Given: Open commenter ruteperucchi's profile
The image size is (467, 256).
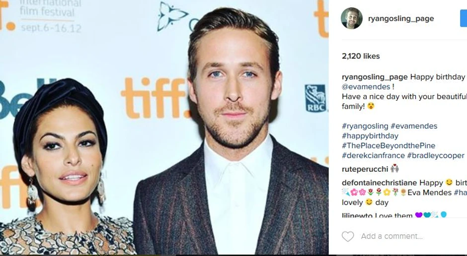Looking at the screenshot, I should pyautogui.click(x=365, y=169).
